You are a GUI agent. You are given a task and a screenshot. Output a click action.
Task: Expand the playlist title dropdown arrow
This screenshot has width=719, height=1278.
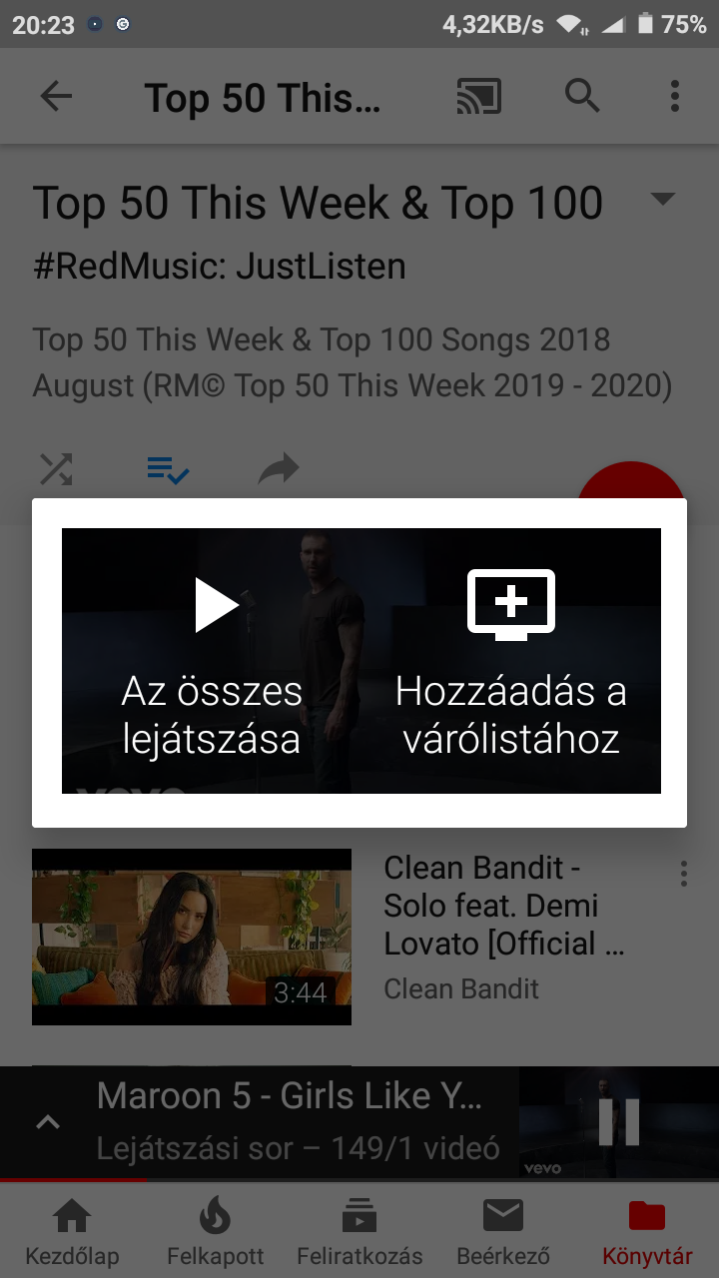click(663, 200)
